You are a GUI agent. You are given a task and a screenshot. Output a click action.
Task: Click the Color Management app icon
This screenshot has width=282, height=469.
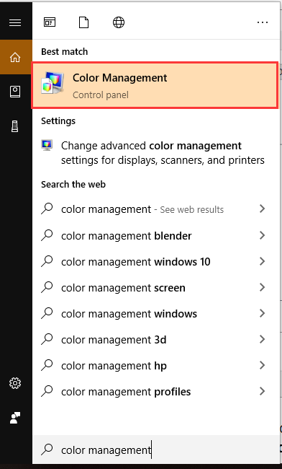tap(53, 82)
